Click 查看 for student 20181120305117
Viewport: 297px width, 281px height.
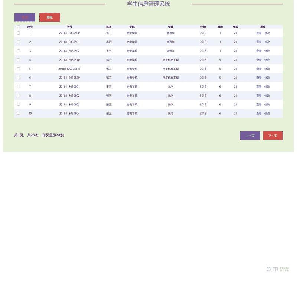pyautogui.click(x=259, y=69)
